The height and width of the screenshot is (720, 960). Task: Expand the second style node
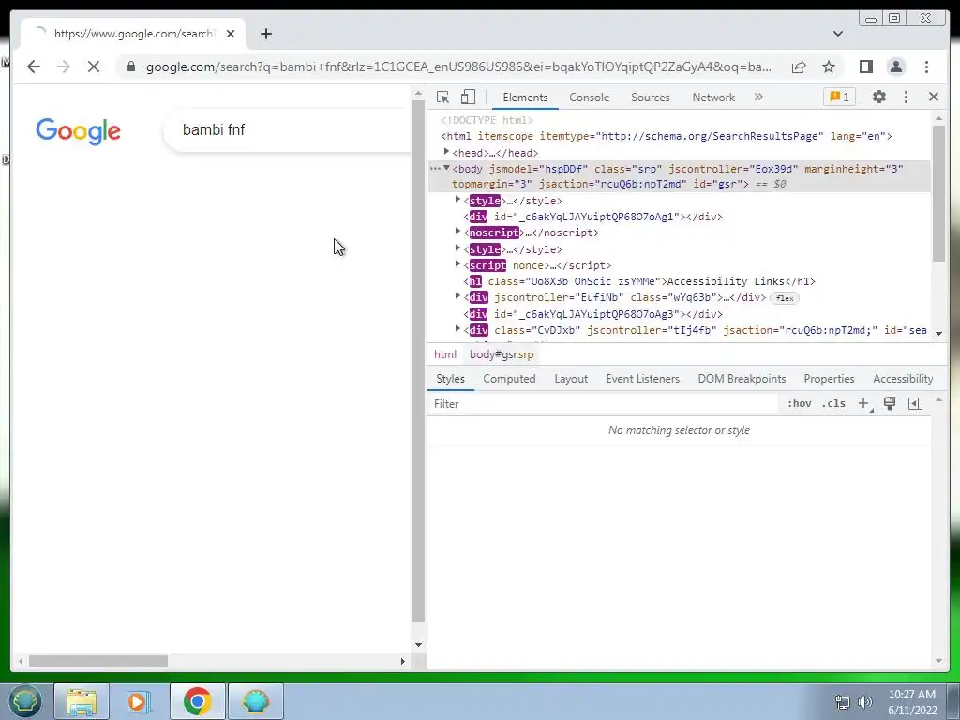[x=457, y=247]
